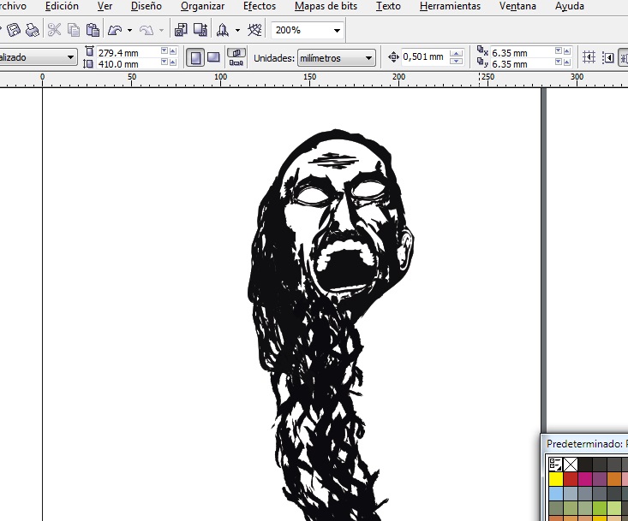The height and width of the screenshot is (521, 628).
Task: Pick the yellow color swatch
Action: pos(556,478)
